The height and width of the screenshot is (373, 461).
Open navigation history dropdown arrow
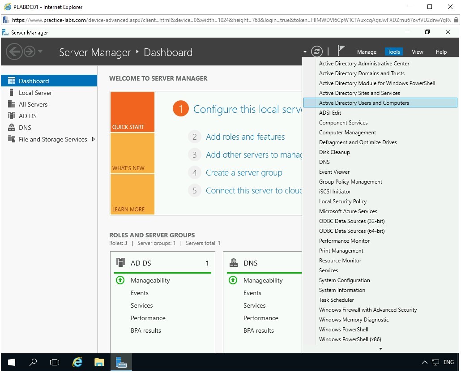pyautogui.click(x=40, y=51)
